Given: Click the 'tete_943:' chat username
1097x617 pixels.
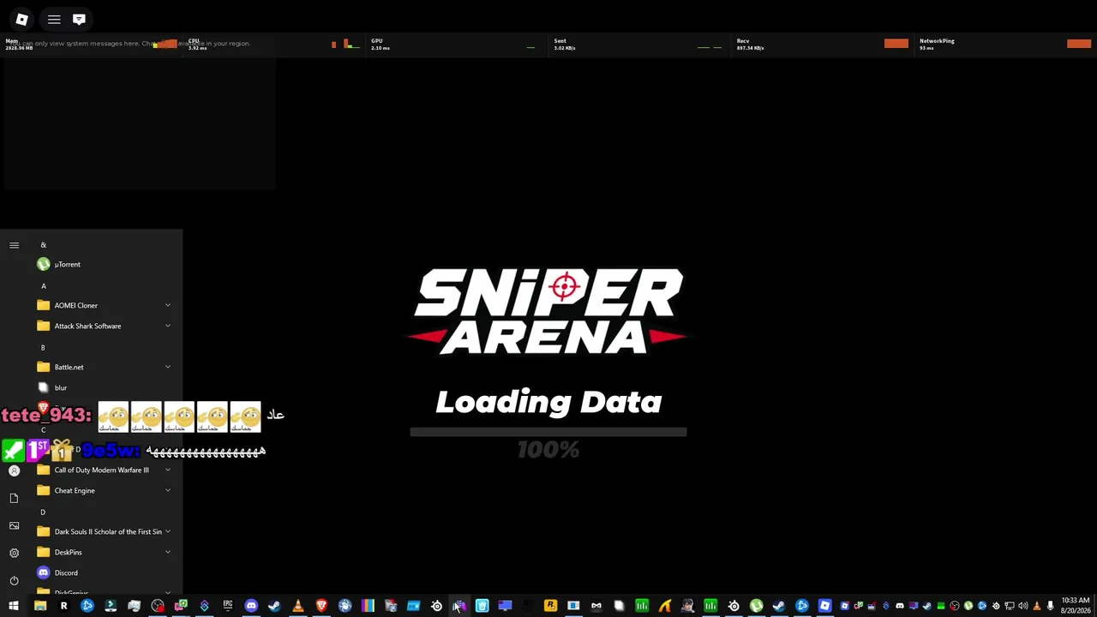Looking at the screenshot, I should coord(46,416).
